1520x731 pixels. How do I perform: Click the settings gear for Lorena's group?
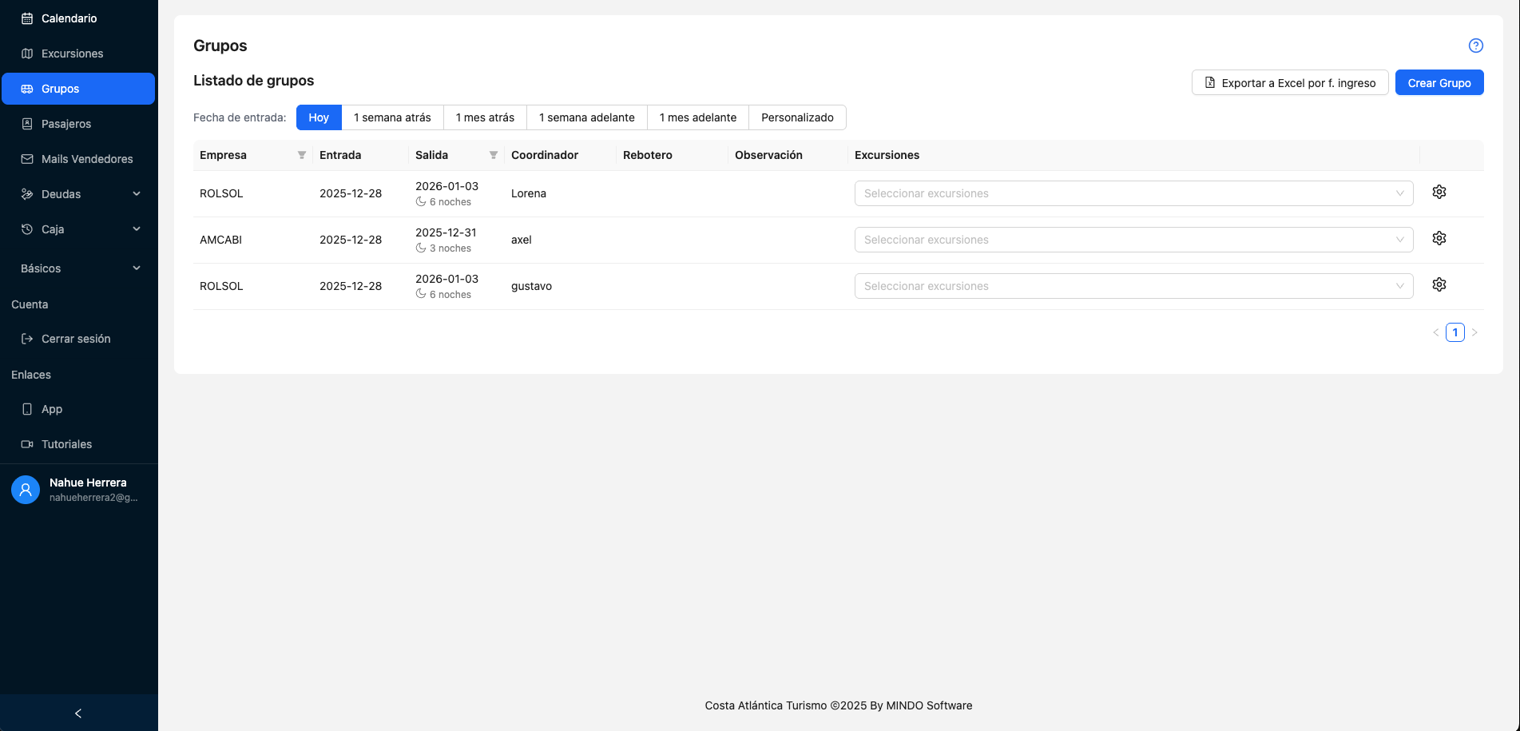click(1439, 193)
